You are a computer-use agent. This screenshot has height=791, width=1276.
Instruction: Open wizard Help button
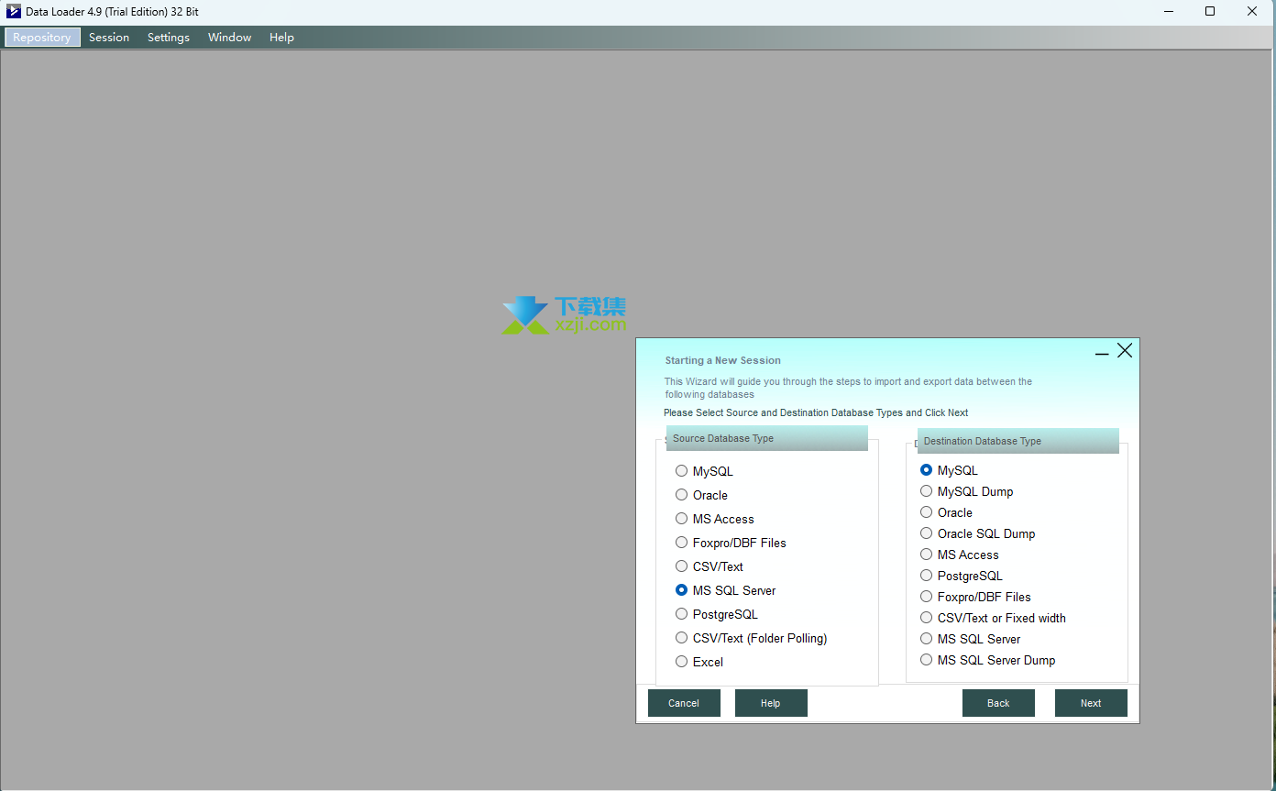(x=771, y=703)
